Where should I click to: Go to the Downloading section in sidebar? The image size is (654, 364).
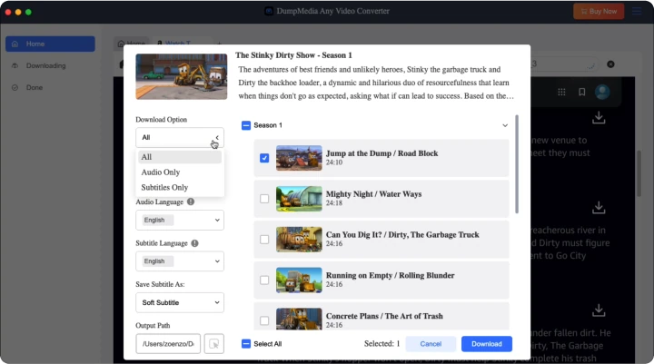click(46, 65)
